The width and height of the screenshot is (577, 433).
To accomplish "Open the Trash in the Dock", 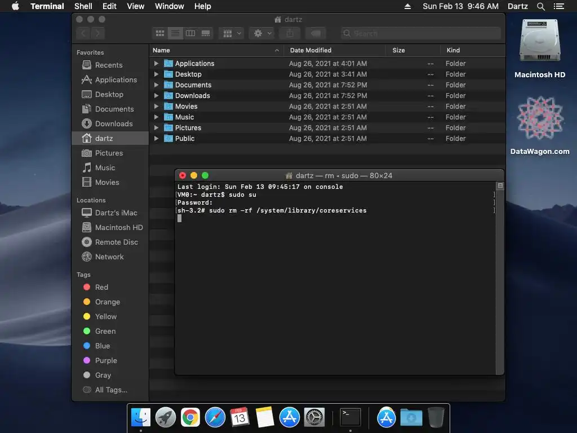I will point(436,418).
